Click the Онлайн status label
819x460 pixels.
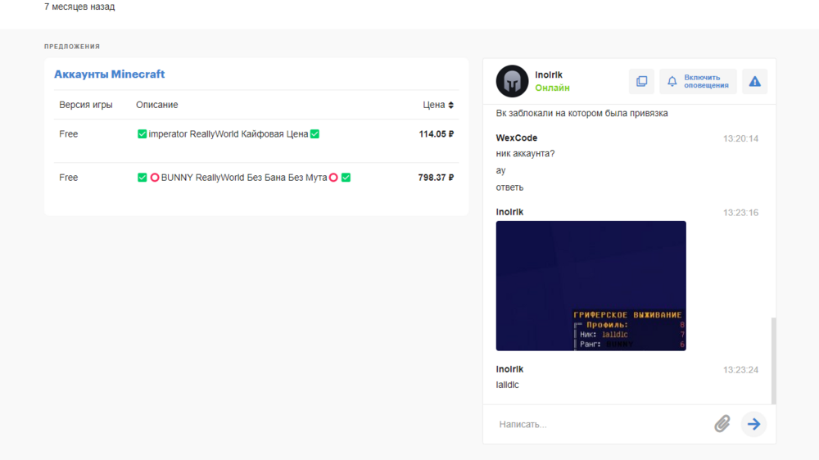tap(552, 88)
